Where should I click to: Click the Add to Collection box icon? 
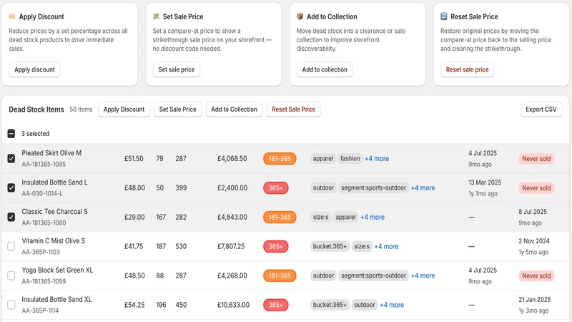point(300,16)
